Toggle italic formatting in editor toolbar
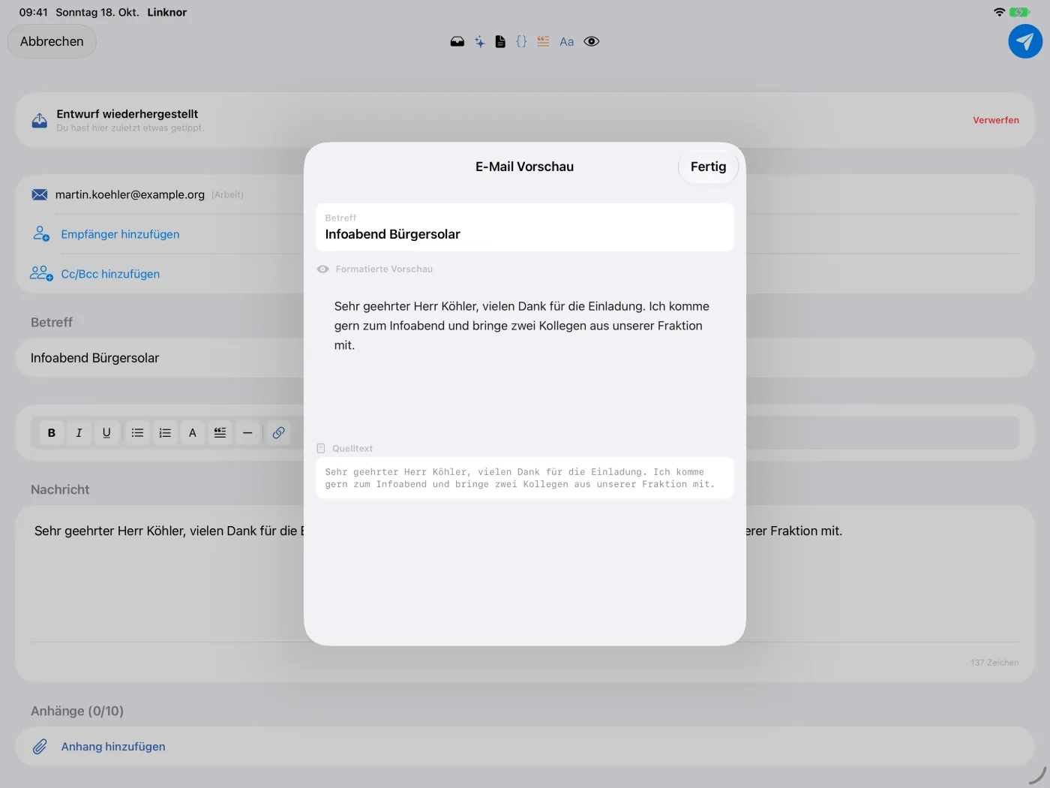Viewport: 1050px width, 788px height. tap(79, 433)
